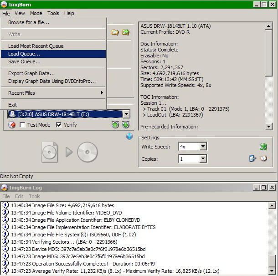Viewport: 278px width, 276px height.
Task: Click the info icon beside Operation Successfully Completed entry
Action: click(5, 263)
